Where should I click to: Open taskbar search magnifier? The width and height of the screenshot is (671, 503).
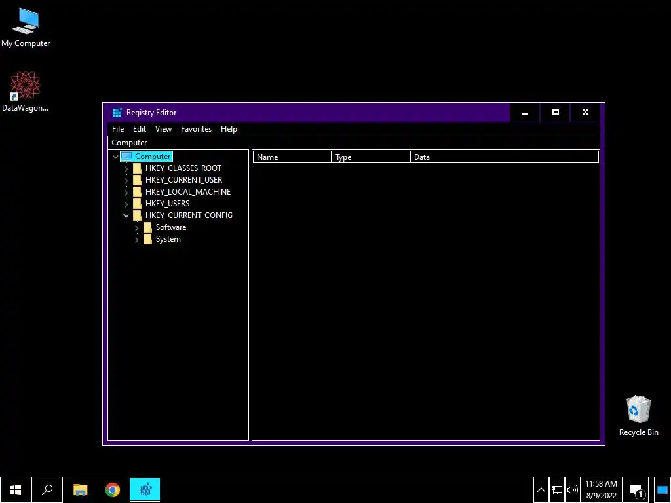coord(47,490)
